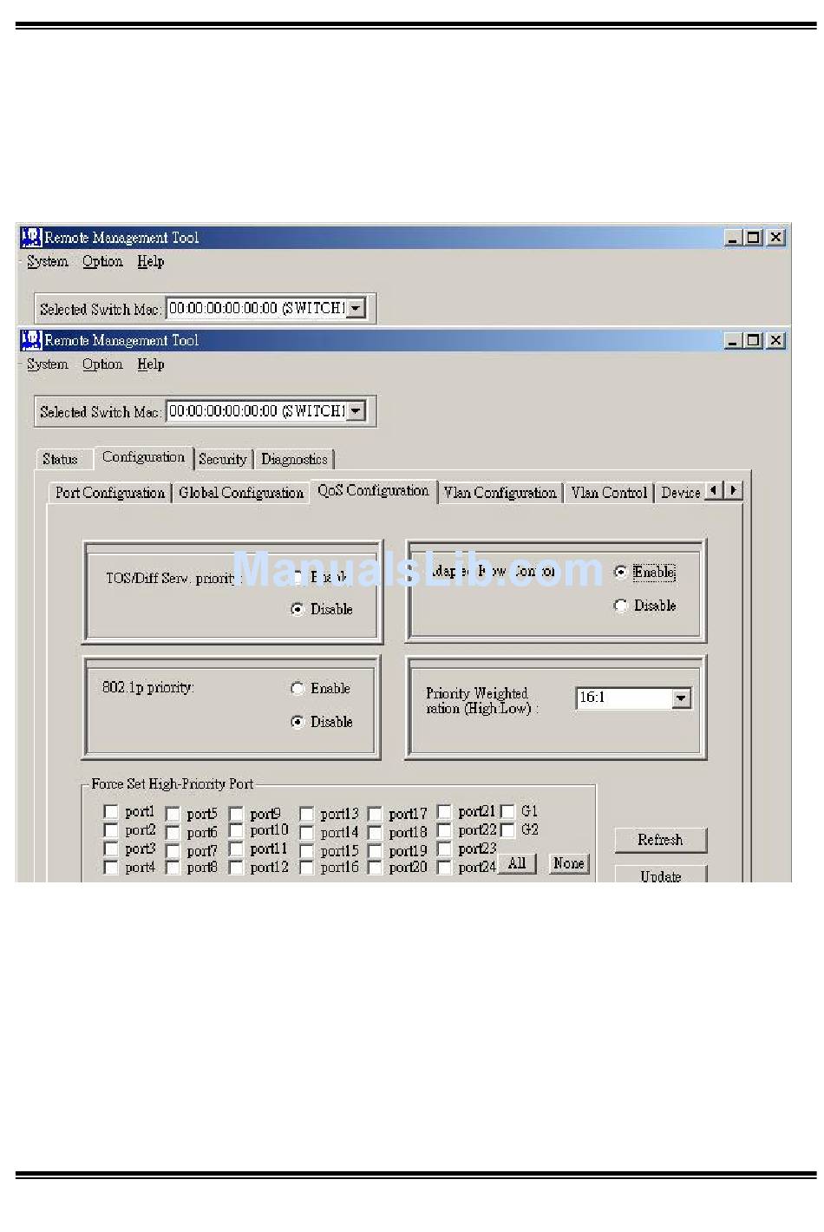Screen dimensions: 824x1232
Task: Check port14 high-priority checkbox
Action: [306, 832]
